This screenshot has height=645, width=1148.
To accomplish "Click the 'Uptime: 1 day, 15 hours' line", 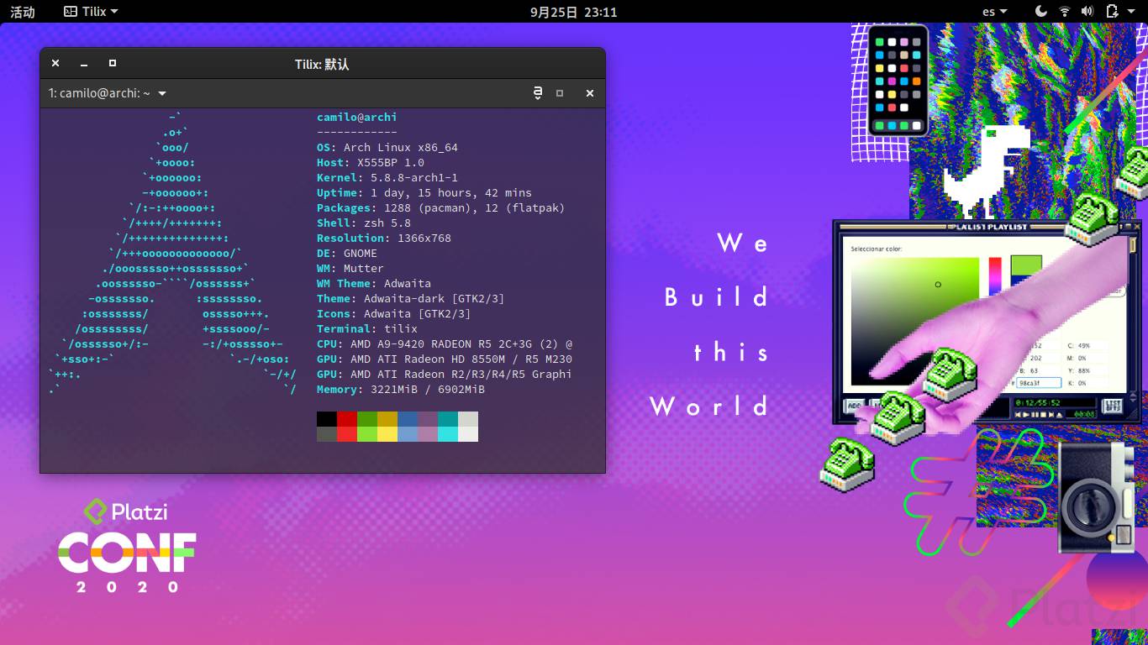I will point(424,192).
